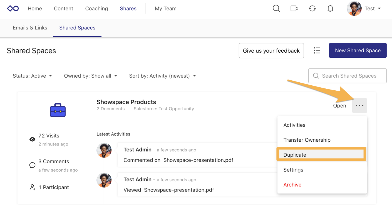392x209 pixels.
Task: Click the video camera icon
Action: (294, 9)
